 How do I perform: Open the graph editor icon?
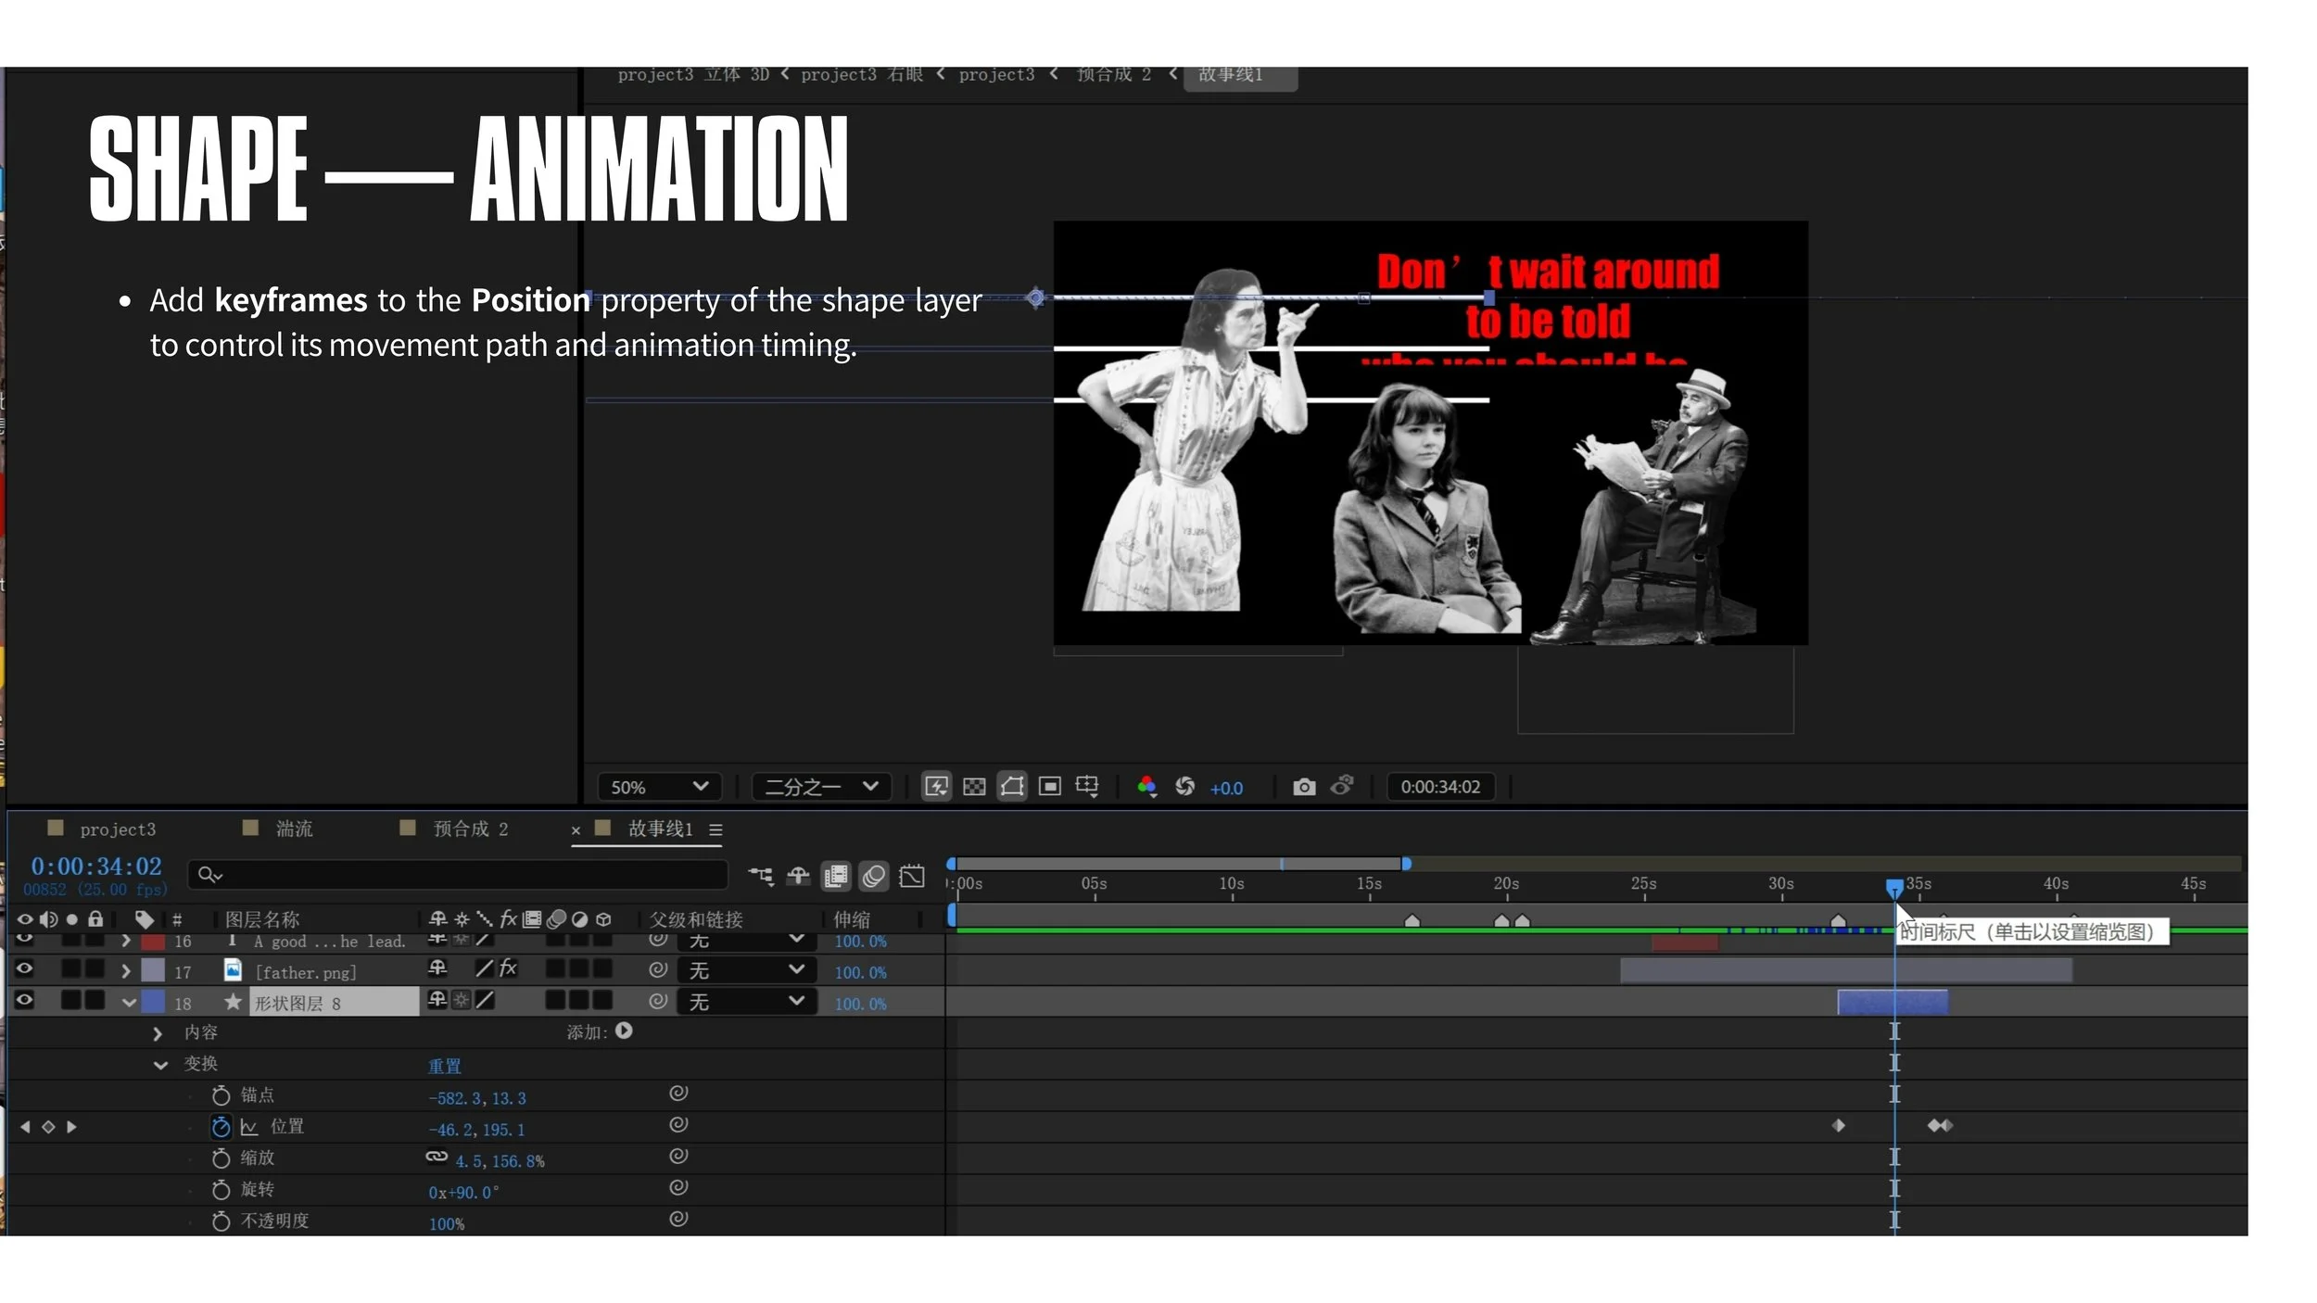[x=912, y=876]
